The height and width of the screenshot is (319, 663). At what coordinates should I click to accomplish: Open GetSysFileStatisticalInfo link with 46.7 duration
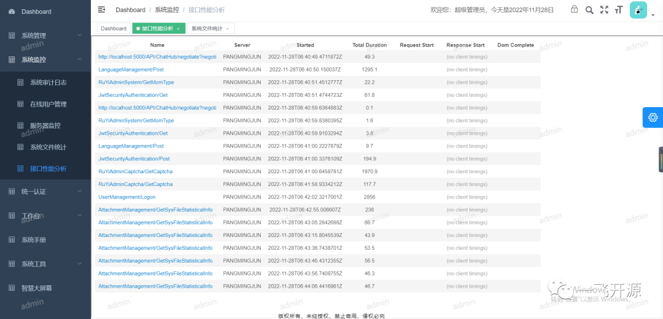155,286
